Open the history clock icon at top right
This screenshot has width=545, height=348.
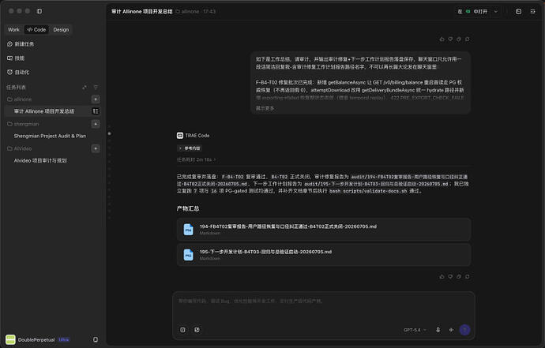click(x=518, y=12)
